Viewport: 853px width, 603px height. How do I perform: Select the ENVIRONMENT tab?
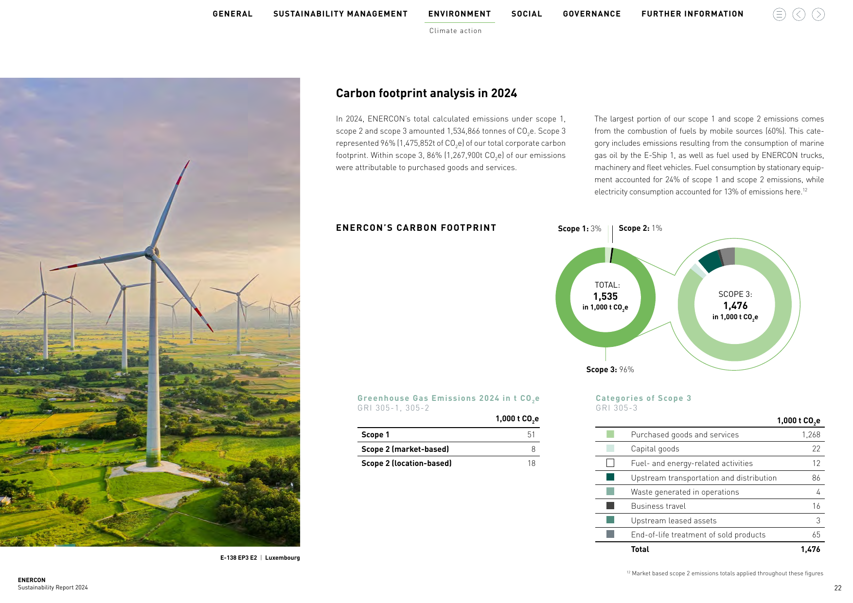460,14
